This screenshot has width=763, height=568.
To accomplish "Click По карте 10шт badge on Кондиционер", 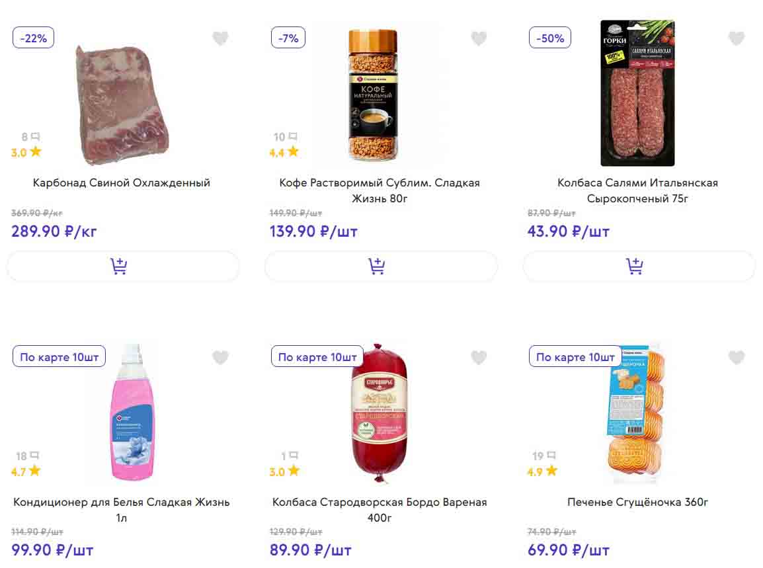I will click(60, 357).
